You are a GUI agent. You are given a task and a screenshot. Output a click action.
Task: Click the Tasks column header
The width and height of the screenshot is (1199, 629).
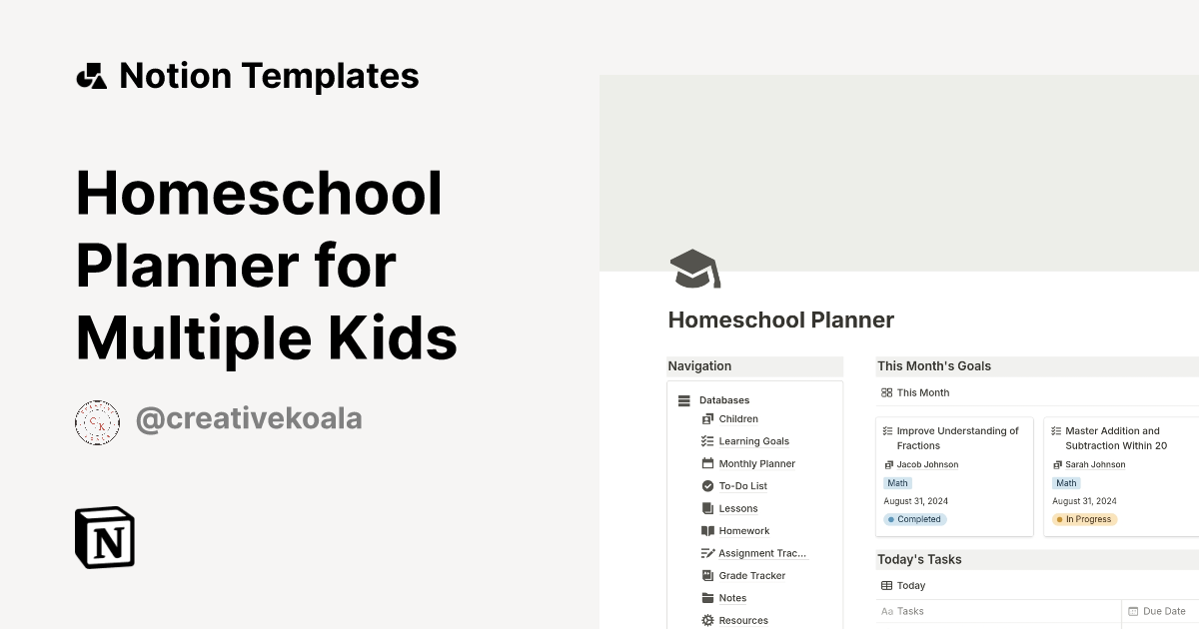[903, 610]
